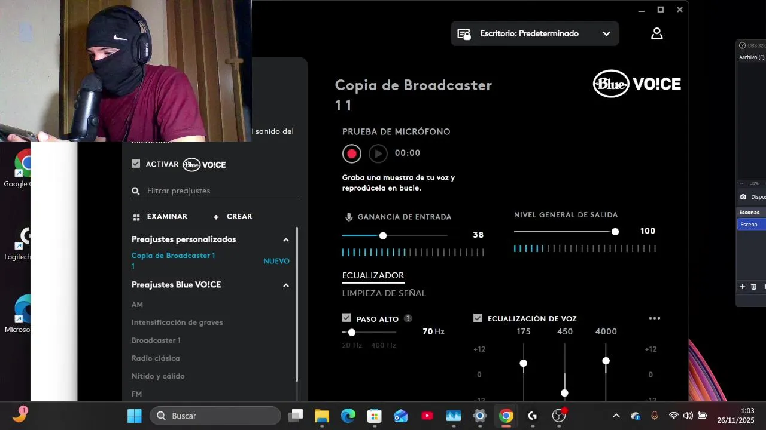This screenshot has height=430, width=766.
Task: Click the Filtrar preajustes search field
Action: pyautogui.click(x=214, y=191)
